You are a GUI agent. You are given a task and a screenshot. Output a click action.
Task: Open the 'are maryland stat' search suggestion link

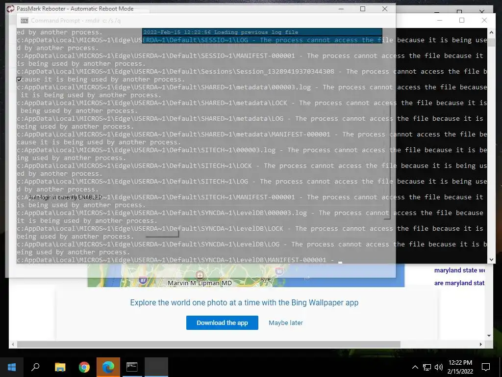(x=459, y=283)
